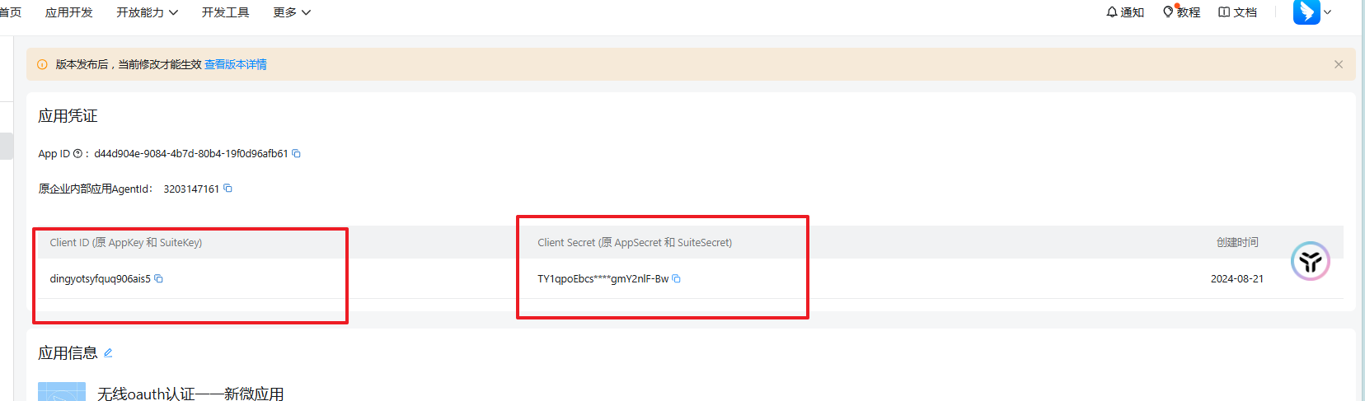Expand the 开放能力 dropdown menu

pos(148,12)
